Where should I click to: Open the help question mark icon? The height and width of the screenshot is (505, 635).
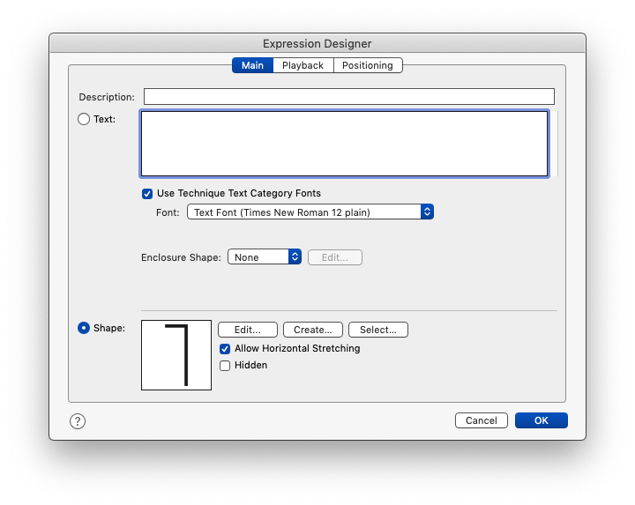(x=78, y=421)
